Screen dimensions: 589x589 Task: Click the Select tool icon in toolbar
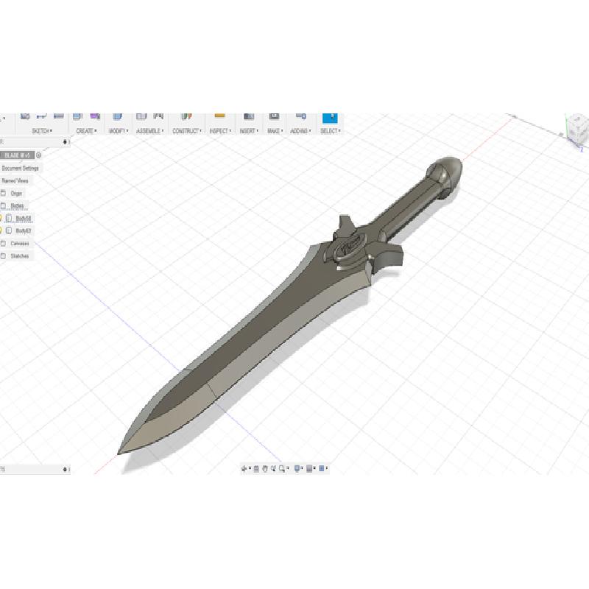[329, 117]
